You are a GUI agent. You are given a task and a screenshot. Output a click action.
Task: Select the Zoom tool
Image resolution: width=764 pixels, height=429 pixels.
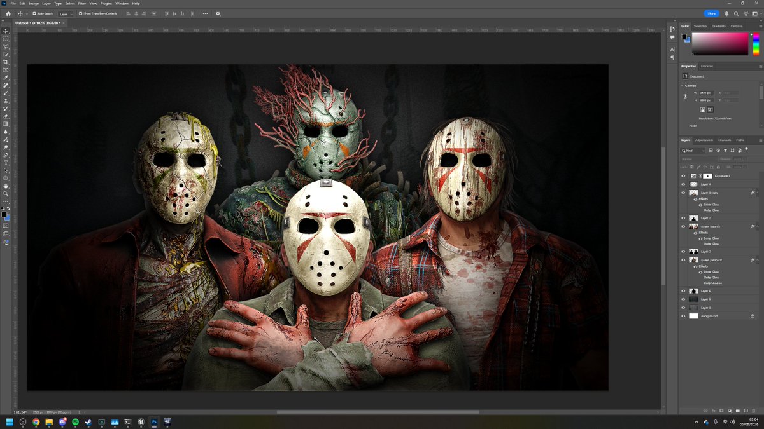pyautogui.click(x=6, y=193)
